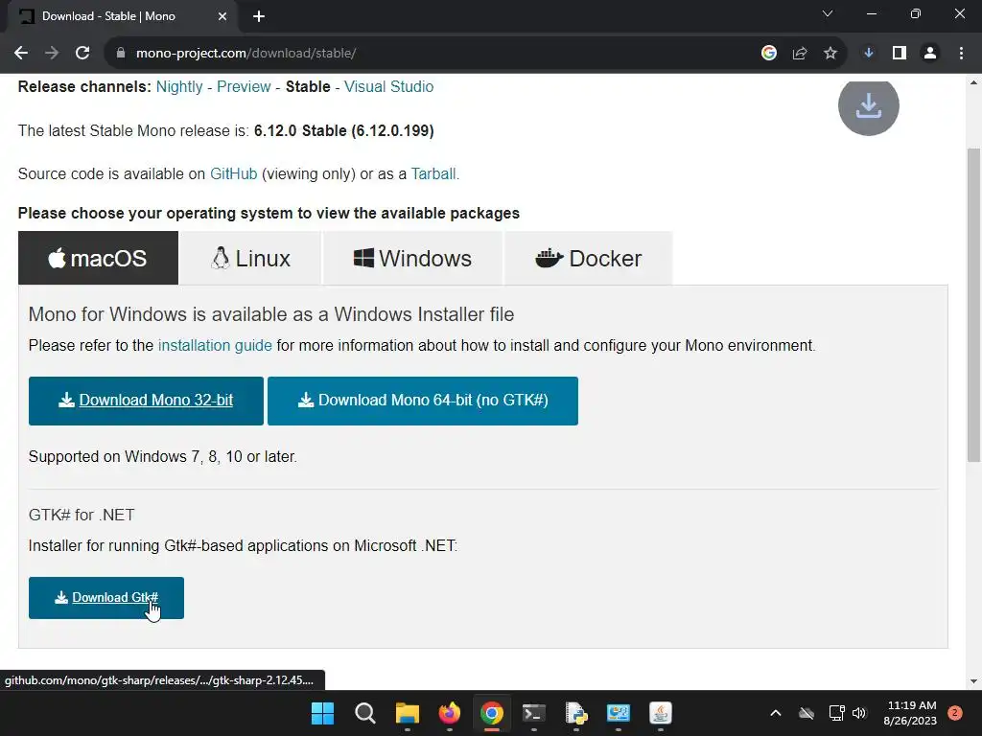982x736 pixels.
Task: Bookmark this page with the star icon
Action: point(830,54)
